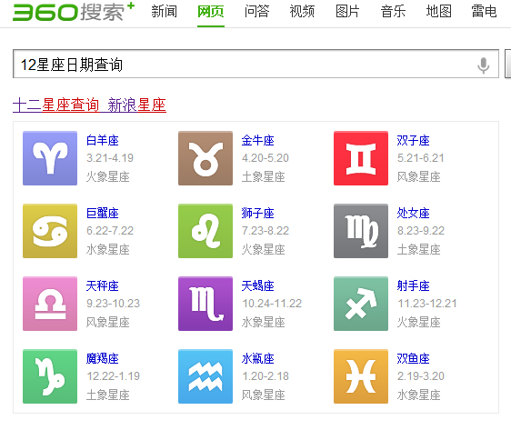511x430 pixels.
Task: Click 风象星座 under 双子座
Action: pyautogui.click(x=419, y=177)
